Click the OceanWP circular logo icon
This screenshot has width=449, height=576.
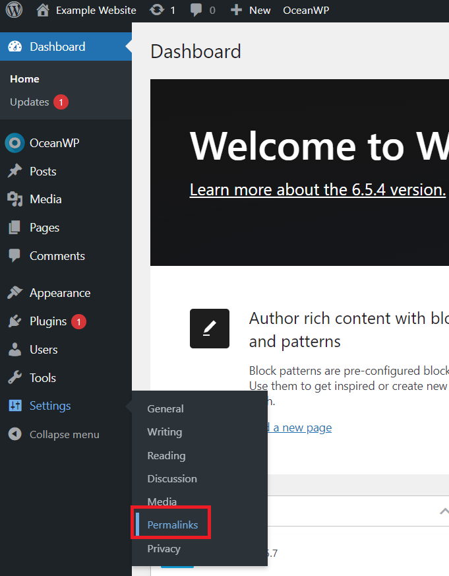[15, 143]
